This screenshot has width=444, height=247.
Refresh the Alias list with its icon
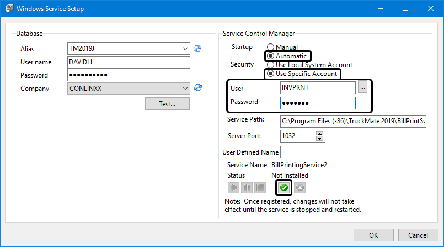click(x=197, y=48)
